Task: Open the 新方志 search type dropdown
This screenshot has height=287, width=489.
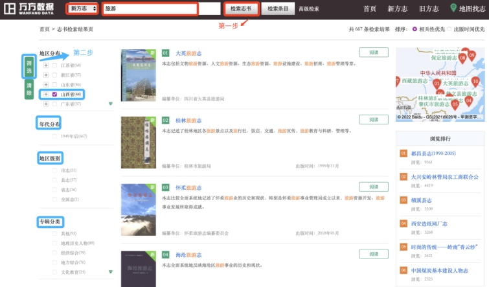Action: point(83,9)
